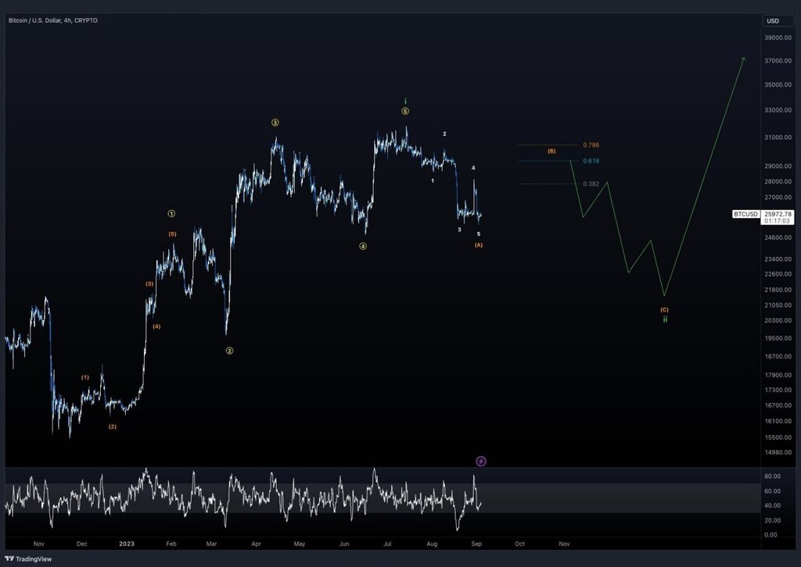Select the 0.382 Fibonacci level label
801x567 pixels.
(x=591, y=184)
